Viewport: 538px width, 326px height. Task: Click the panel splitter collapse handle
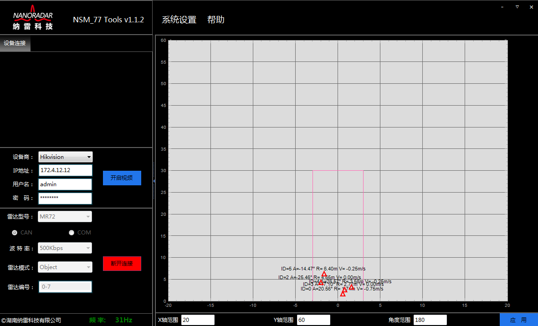(154, 181)
